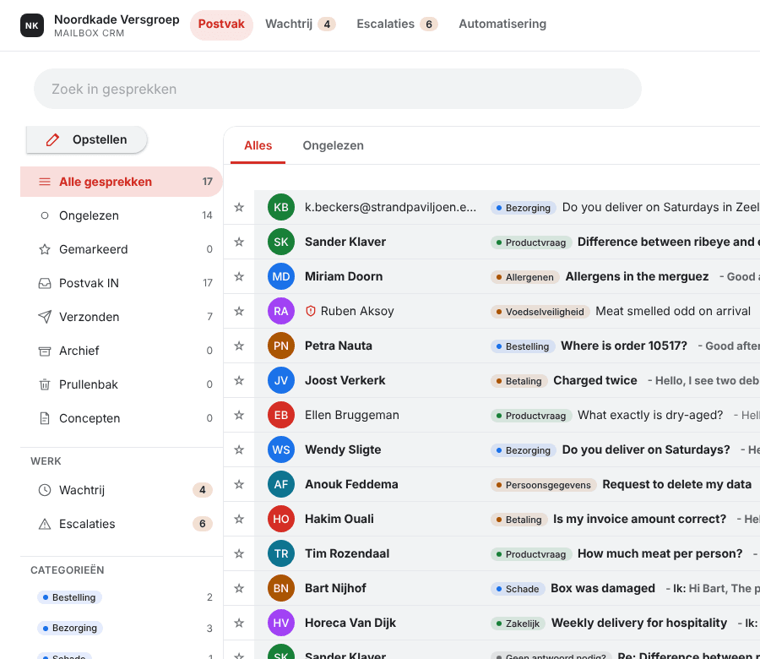This screenshot has height=659, width=760.
Task: Star Petra Nauta's order conversation
Action: click(239, 346)
